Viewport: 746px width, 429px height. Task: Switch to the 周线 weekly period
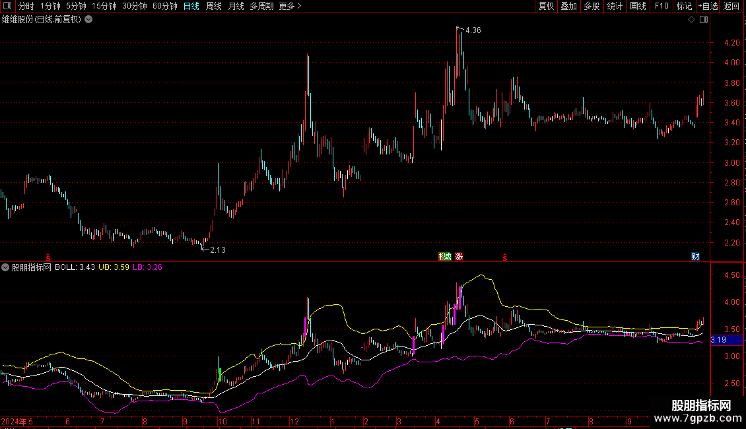214,7
